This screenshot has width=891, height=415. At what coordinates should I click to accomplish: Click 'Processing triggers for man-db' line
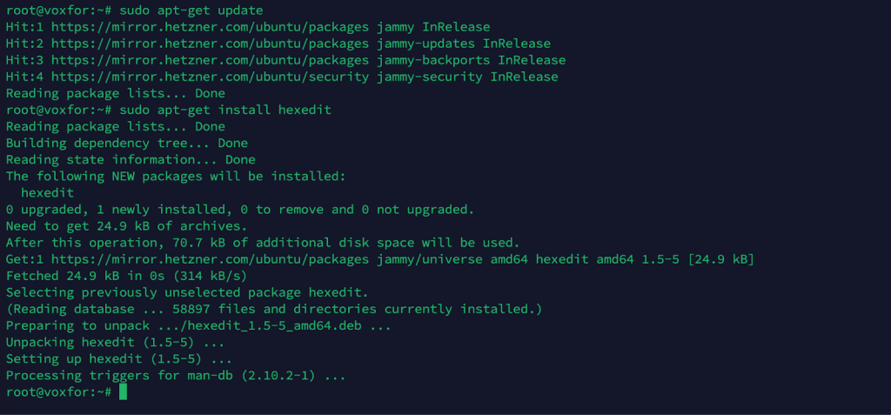[176, 376]
